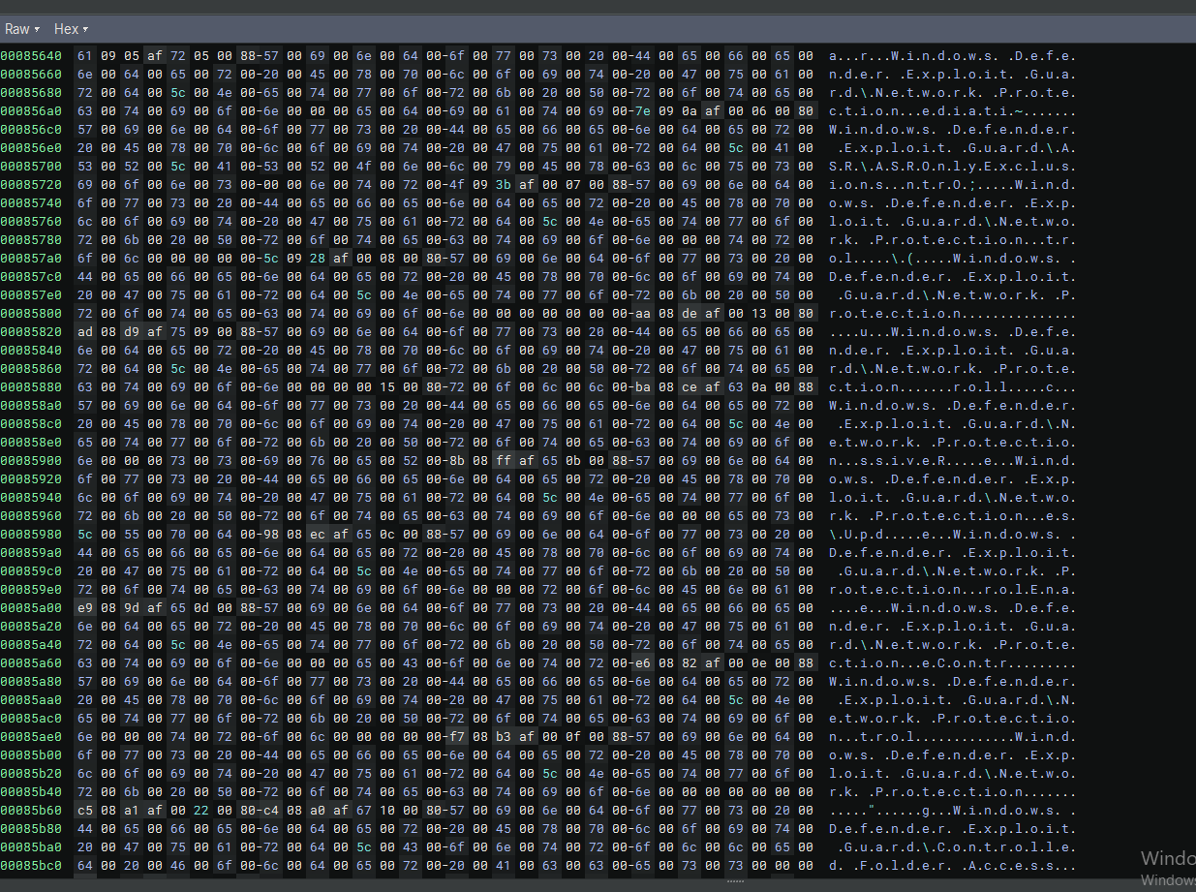Open the Raw view dropdown

22,29
